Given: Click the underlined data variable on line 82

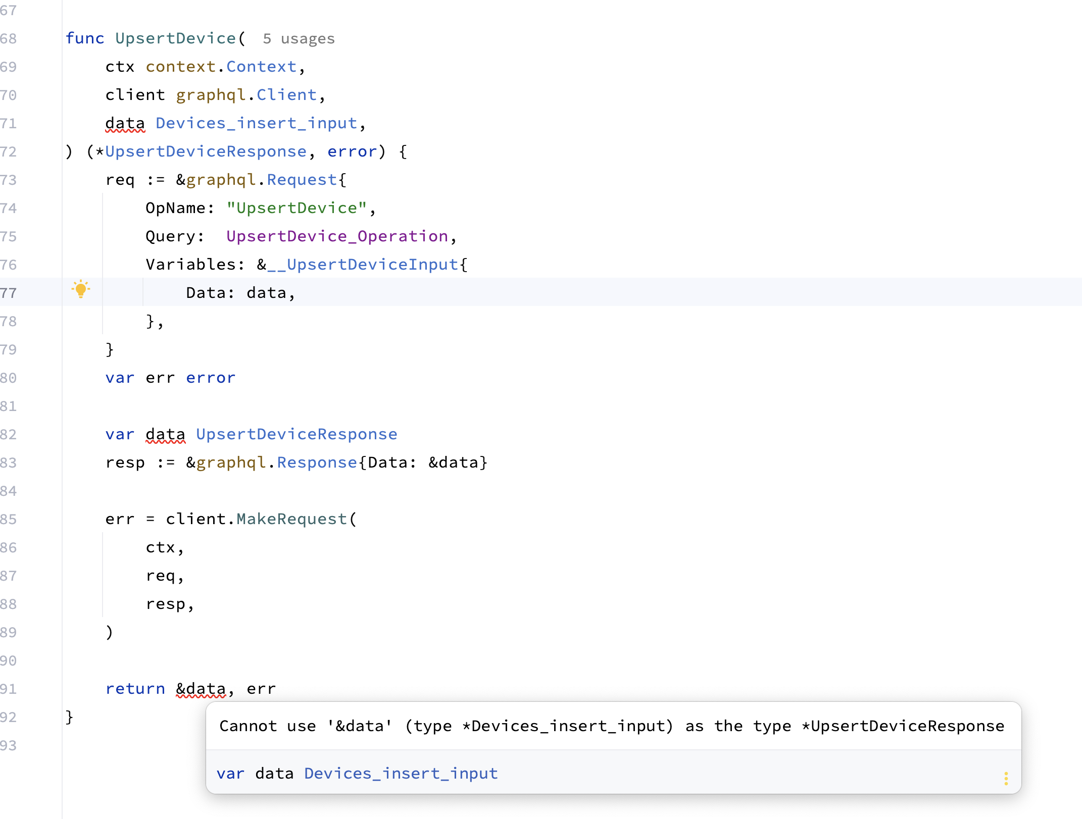Looking at the screenshot, I should 165,434.
